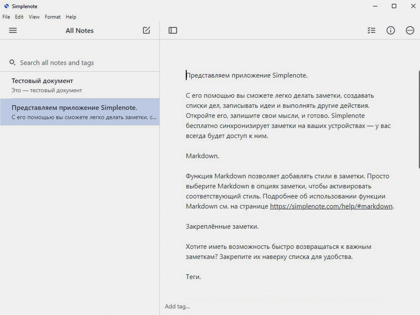
Task: Maximize the Simplenote window
Action: (x=394, y=6)
